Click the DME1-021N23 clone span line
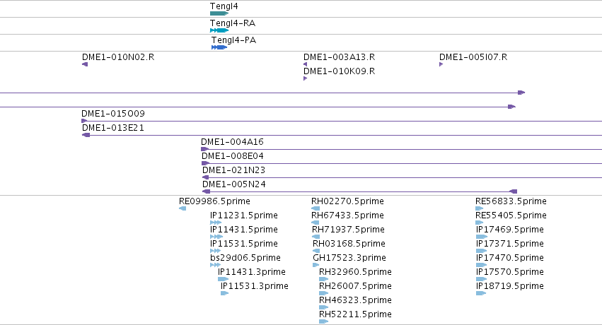Screen dimensions: 602x325 pos(402,177)
